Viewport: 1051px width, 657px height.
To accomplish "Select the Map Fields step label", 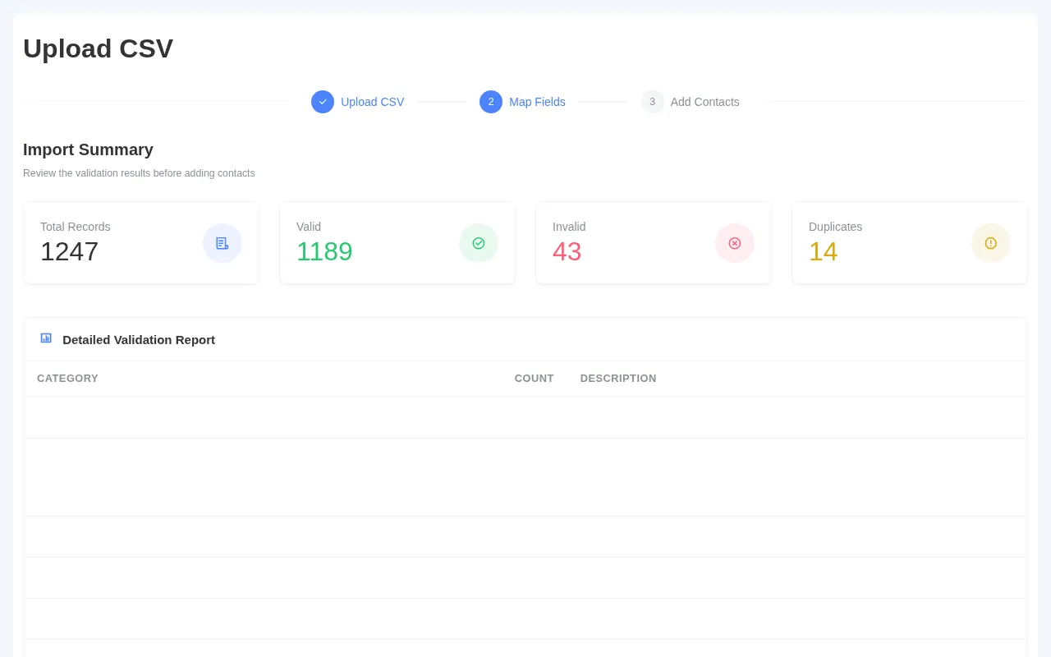I will coord(537,102).
